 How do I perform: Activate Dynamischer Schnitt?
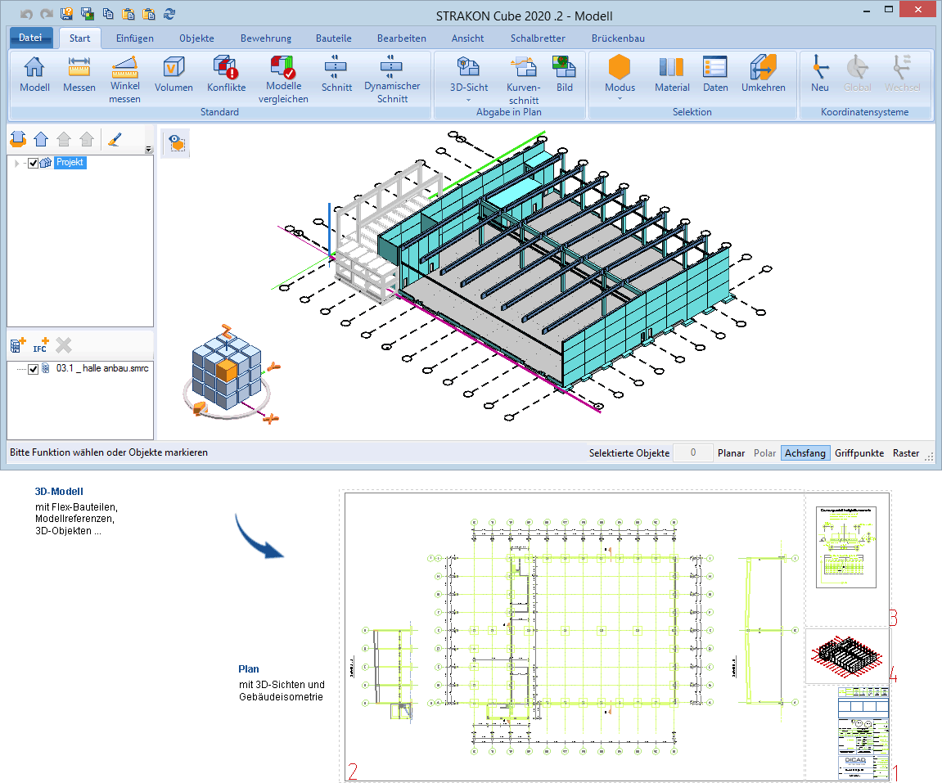[392, 79]
